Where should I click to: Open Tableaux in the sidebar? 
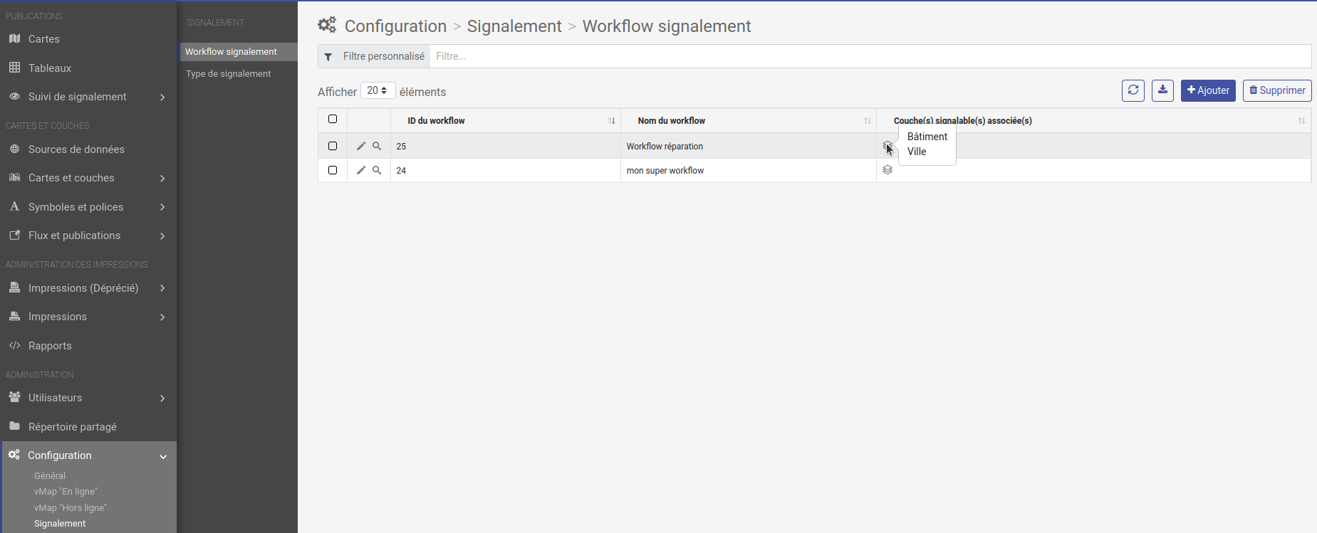pos(50,68)
